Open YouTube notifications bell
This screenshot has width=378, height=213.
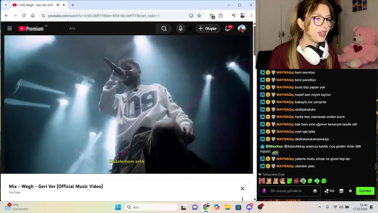(x=227, y=28)
